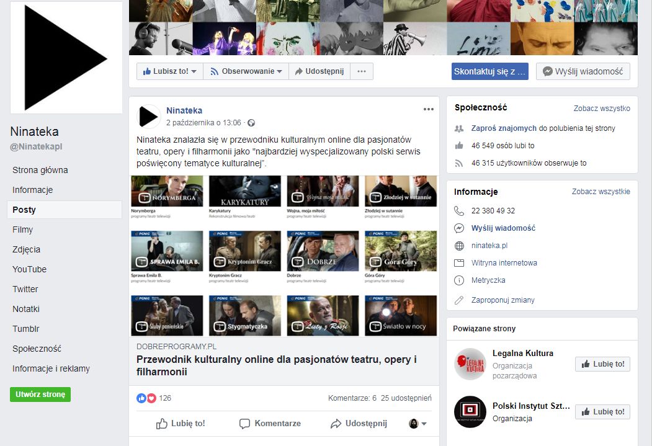Open the Norymberga thumbnail

(x=167, y=191)
